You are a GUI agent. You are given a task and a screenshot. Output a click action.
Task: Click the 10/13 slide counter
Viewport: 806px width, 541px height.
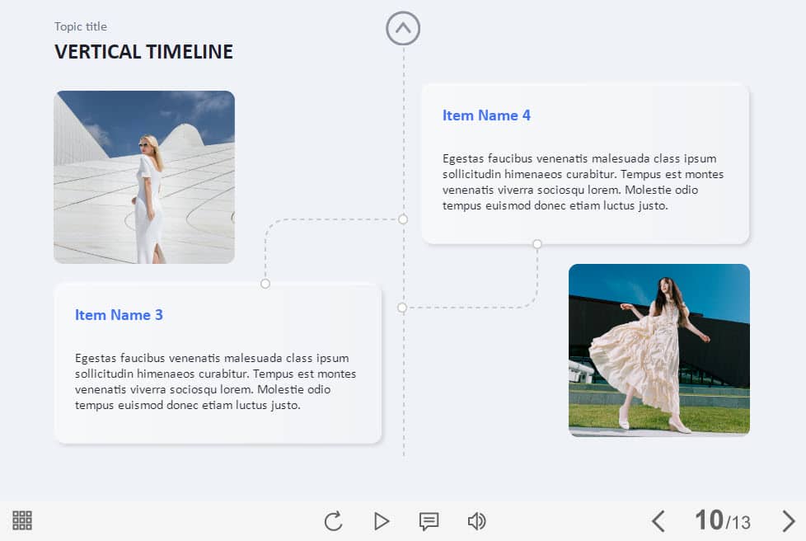click(722, 520)
